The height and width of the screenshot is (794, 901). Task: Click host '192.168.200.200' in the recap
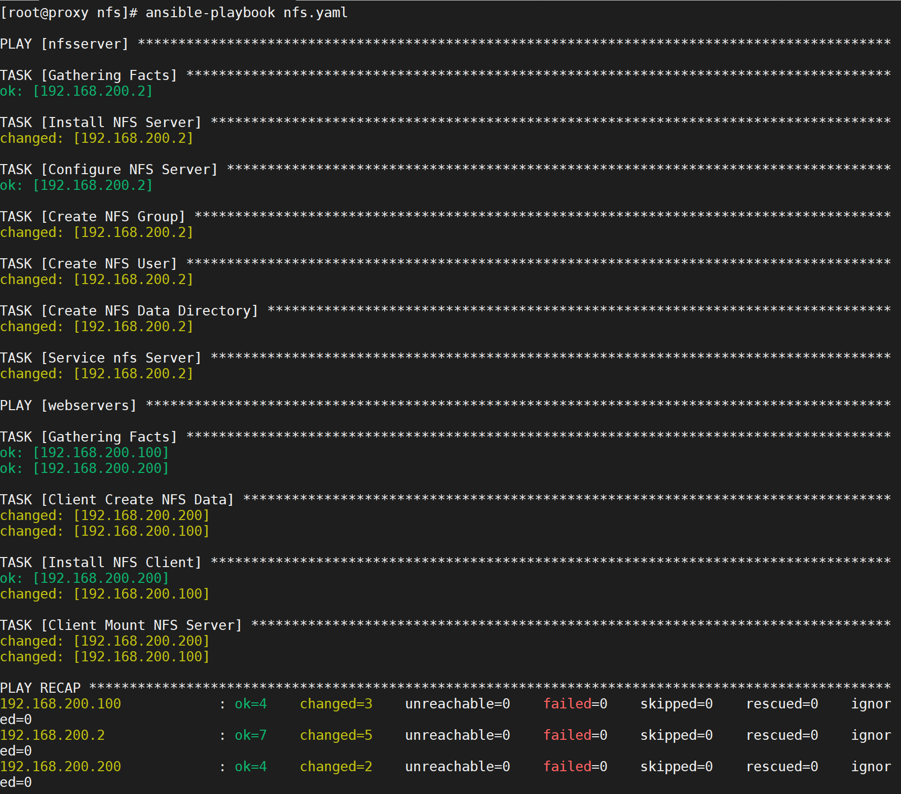[x=61, y=767]
